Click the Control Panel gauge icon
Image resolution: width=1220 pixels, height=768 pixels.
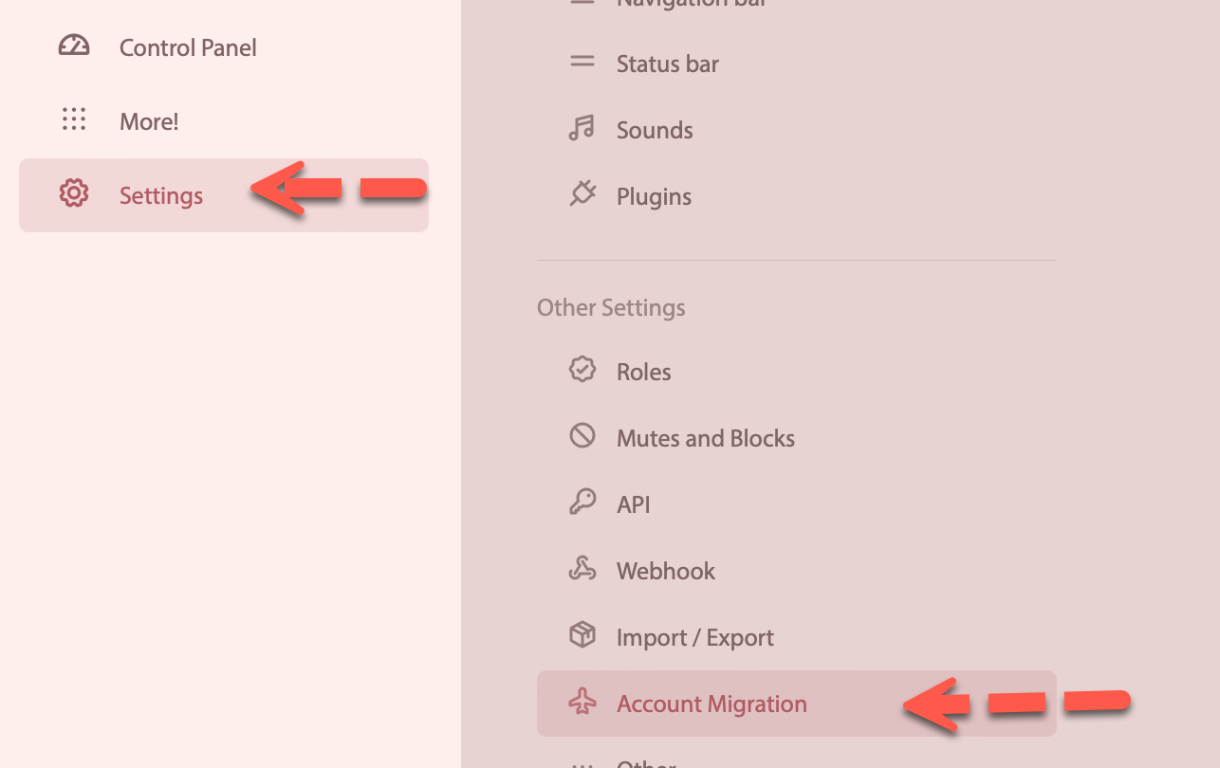[74, 46]
